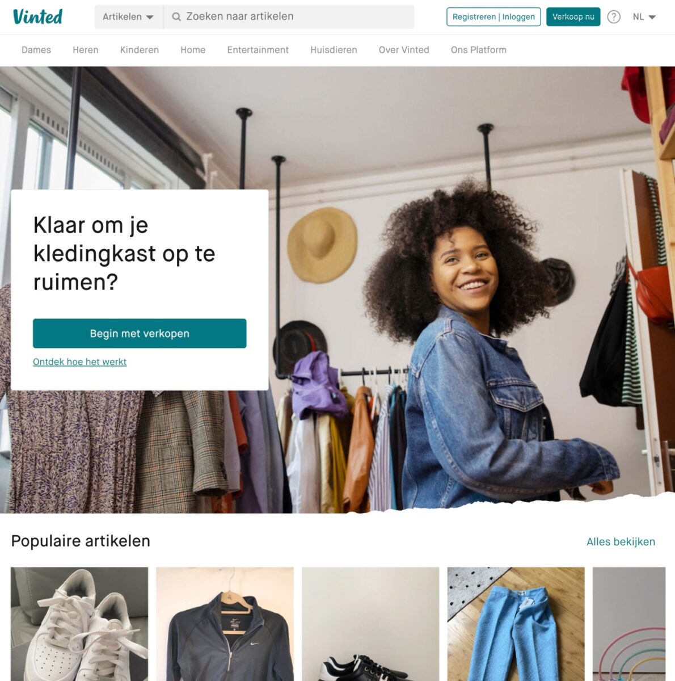Viewport: 675px width, 681px height.
Task: Click the Verkoop nu button
Action: pos(573,17)
